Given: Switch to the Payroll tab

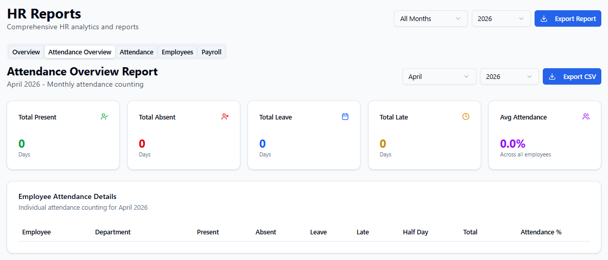Looking at the screenshot, I should tap(212, 52).
